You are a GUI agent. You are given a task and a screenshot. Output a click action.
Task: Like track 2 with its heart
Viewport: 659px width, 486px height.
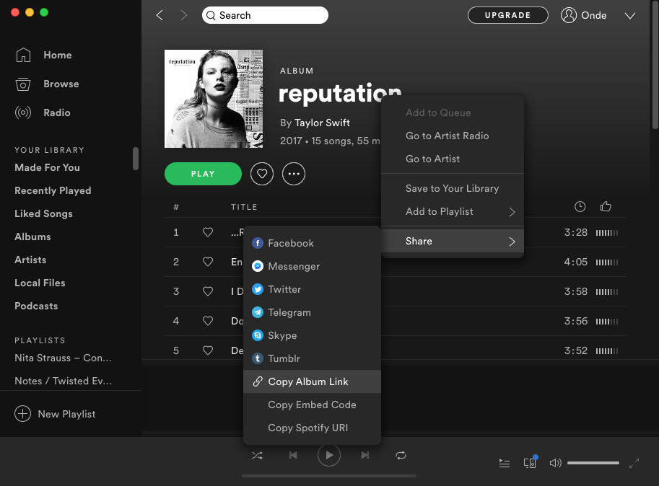click(x=208, y=262)
